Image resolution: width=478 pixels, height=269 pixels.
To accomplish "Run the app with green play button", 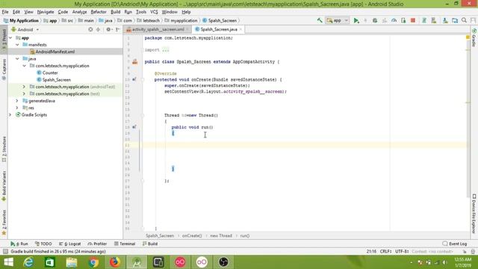I will click(356, 20).
